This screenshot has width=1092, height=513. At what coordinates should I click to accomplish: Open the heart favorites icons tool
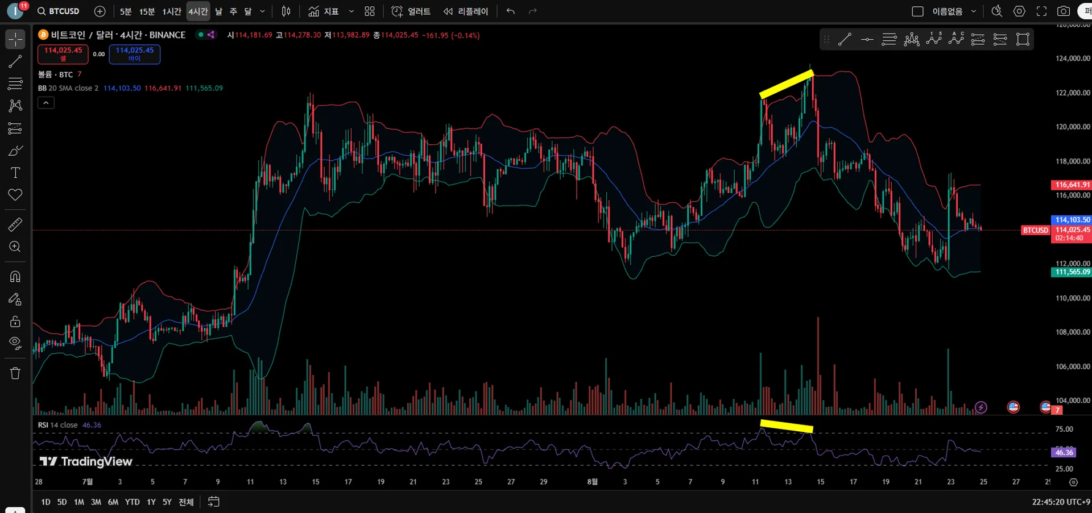click(x=15, y=195)
